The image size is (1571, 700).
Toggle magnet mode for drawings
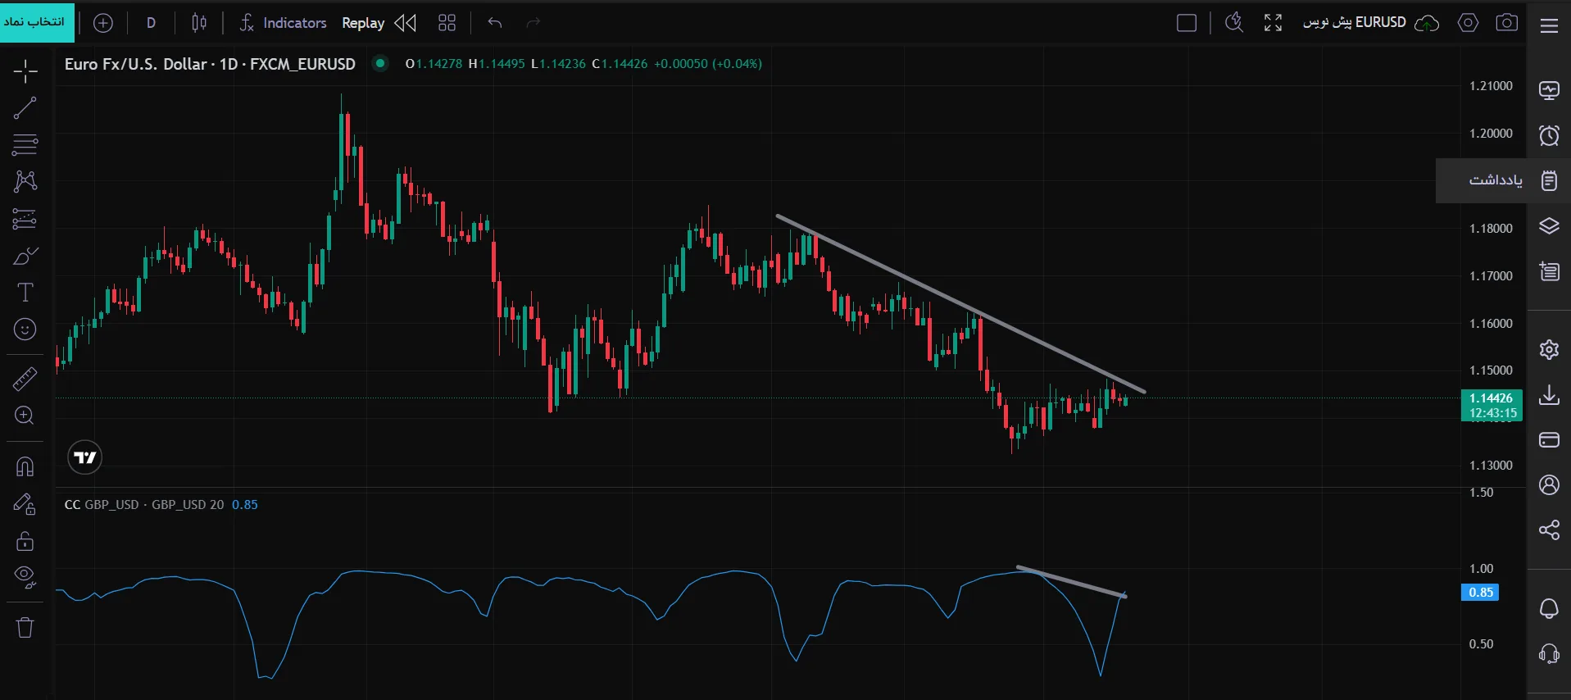click(x=25, y=466)
